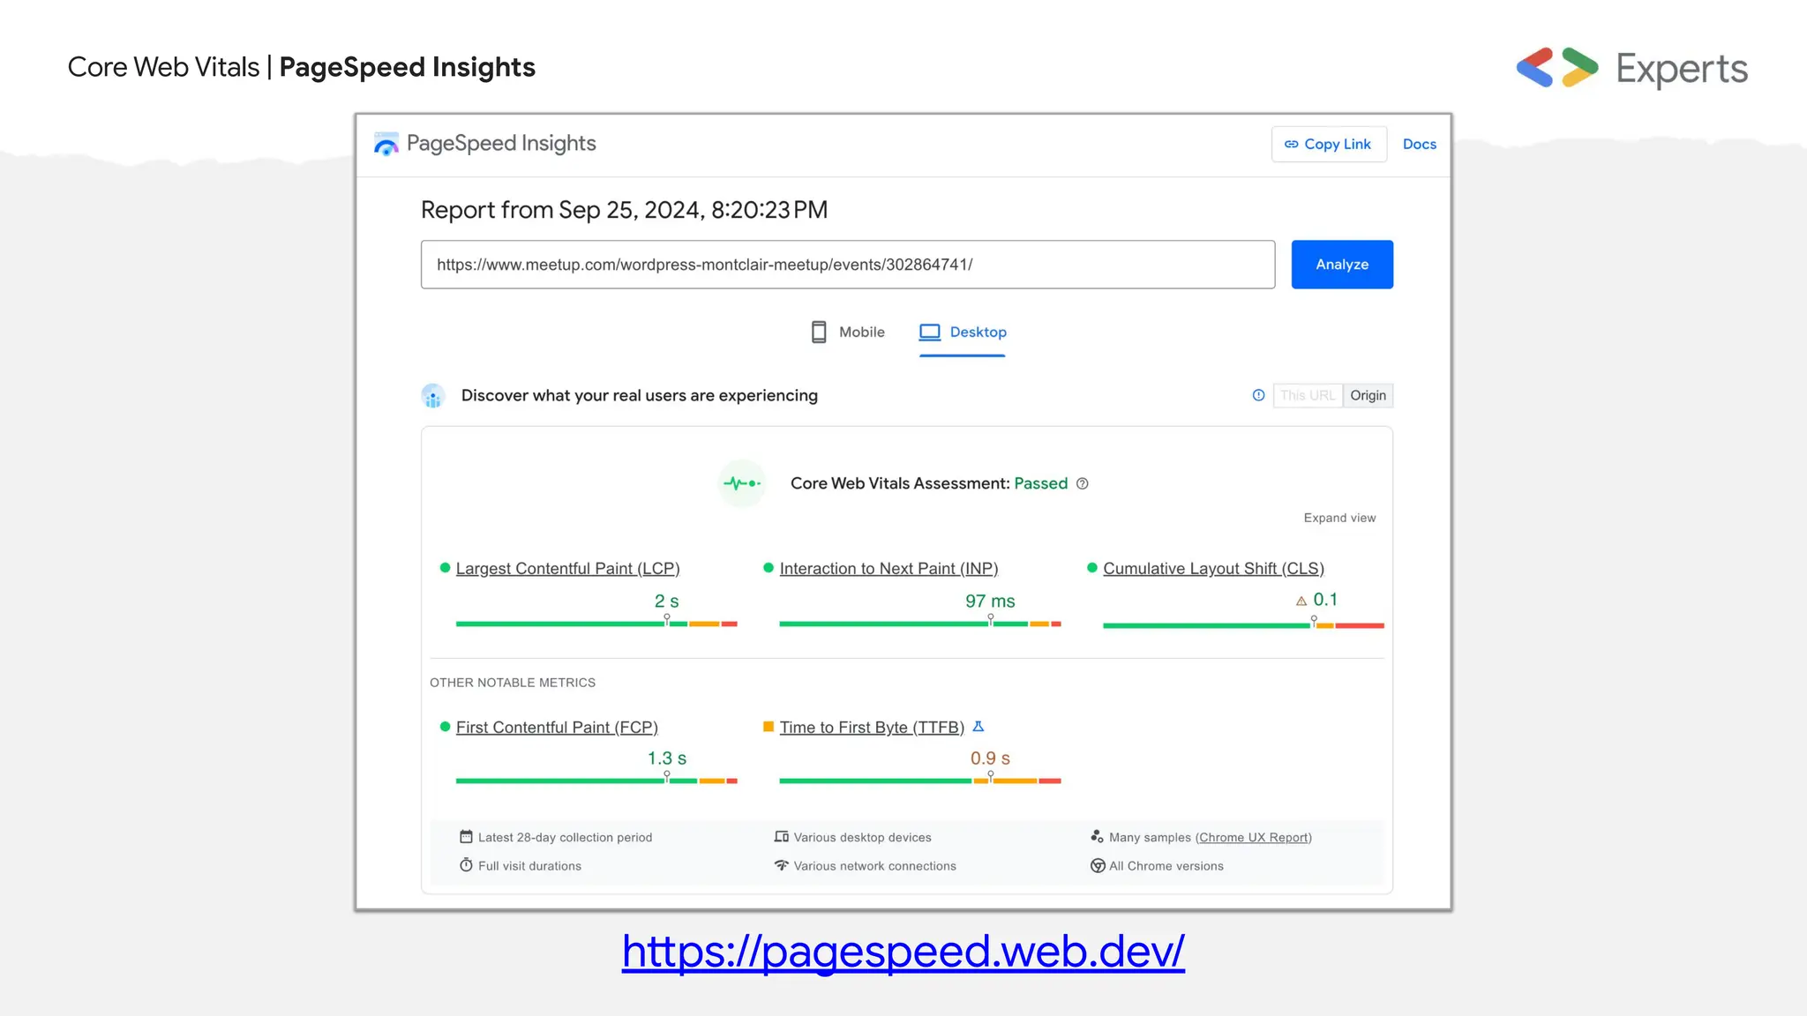1807x1016 pixels.
Task: Click the orange square beside TTFB
Action: (x=769, y=727)
